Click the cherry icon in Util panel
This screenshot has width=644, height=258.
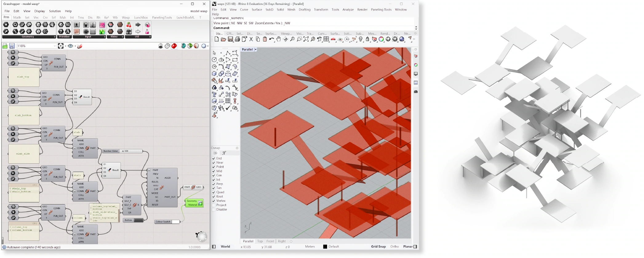tap(129, 25)
